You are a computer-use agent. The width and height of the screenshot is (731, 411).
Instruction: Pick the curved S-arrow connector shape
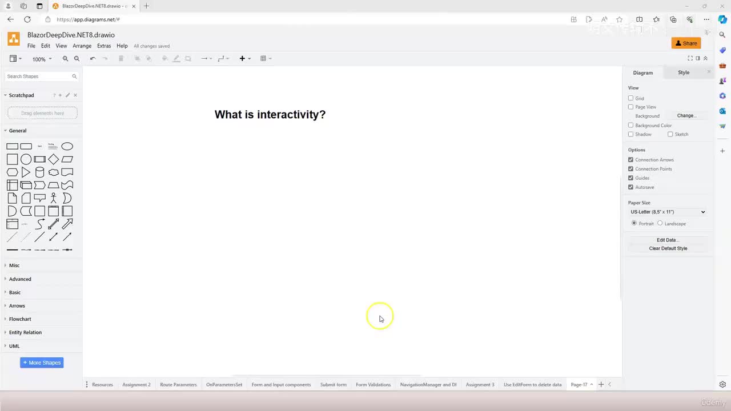tap(39, 224)
